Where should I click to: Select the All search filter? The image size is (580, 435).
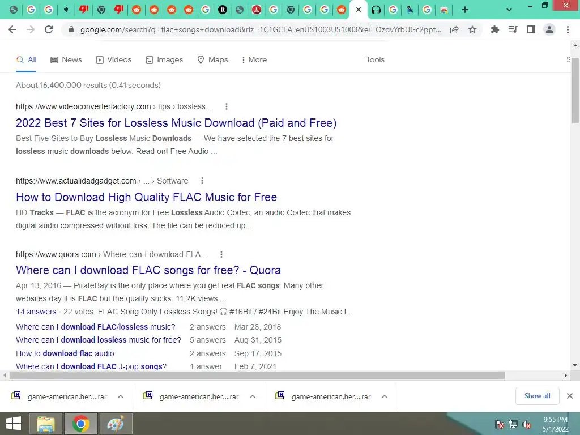coord(26,59)
